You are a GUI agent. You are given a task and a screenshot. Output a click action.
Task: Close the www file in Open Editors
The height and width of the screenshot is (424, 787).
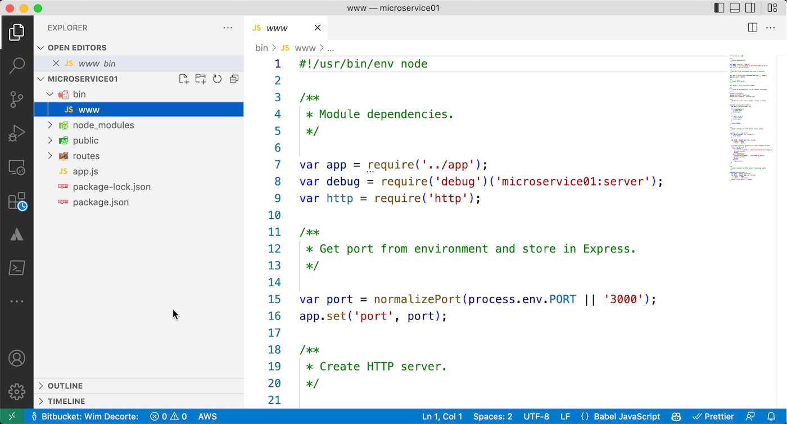click(x=56, y=64)
